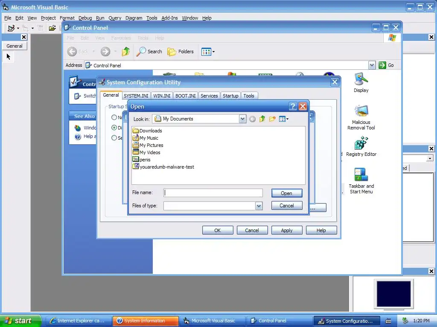The width and height of the screenshot is (437, 327).
Task: Switch to the Services tab
Action: point(209,96)
